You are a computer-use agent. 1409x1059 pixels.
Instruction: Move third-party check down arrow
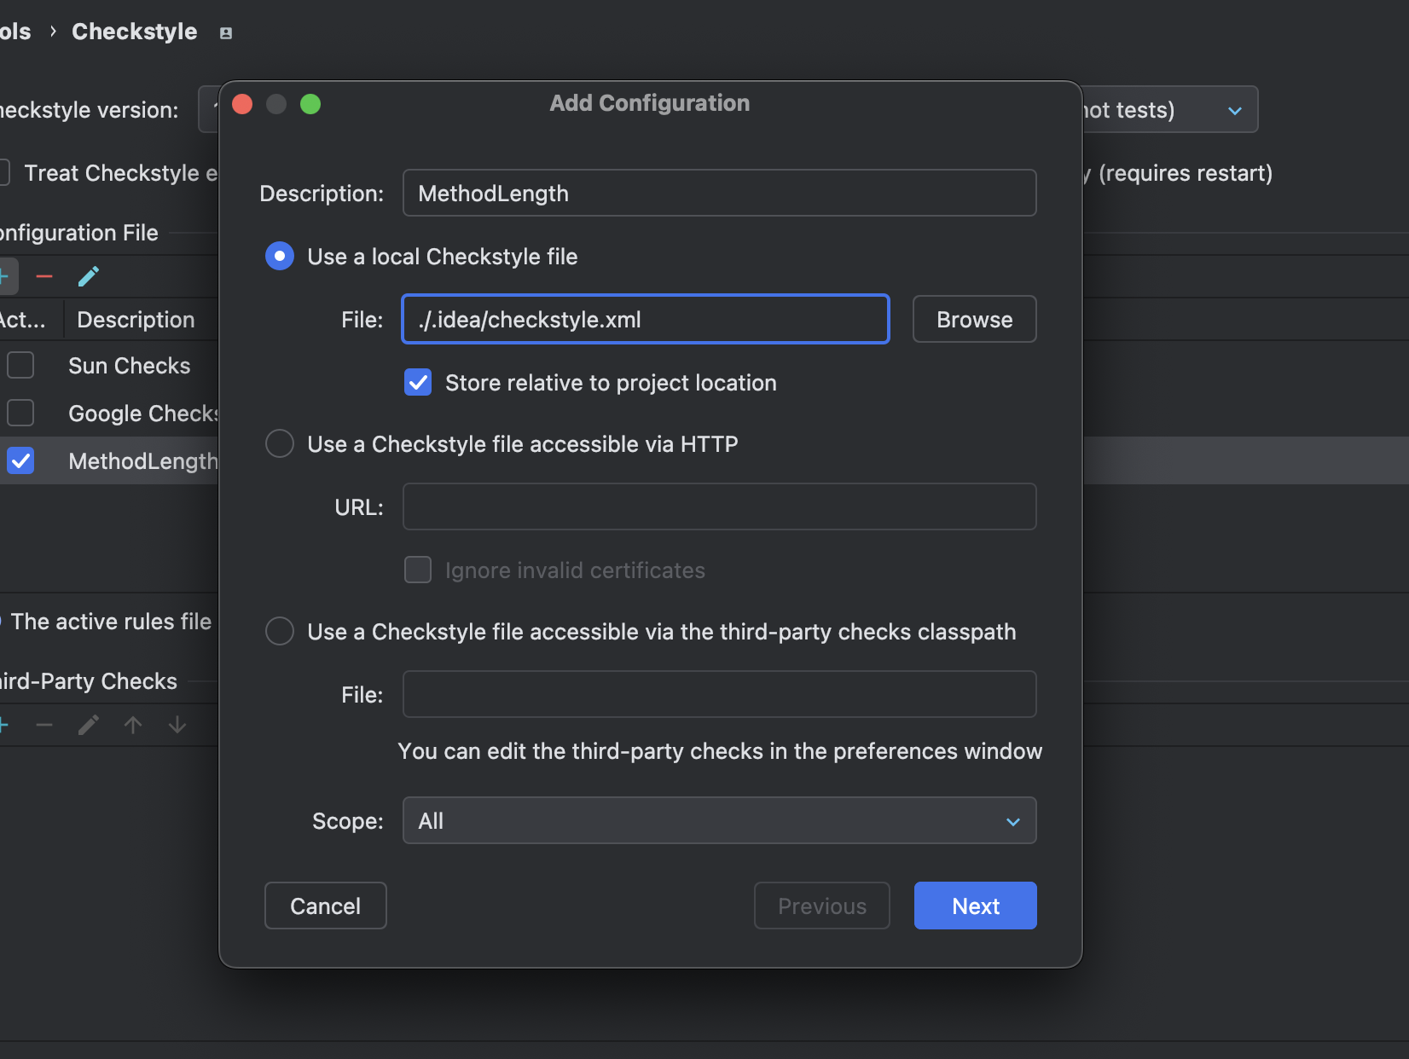[177, 725]
